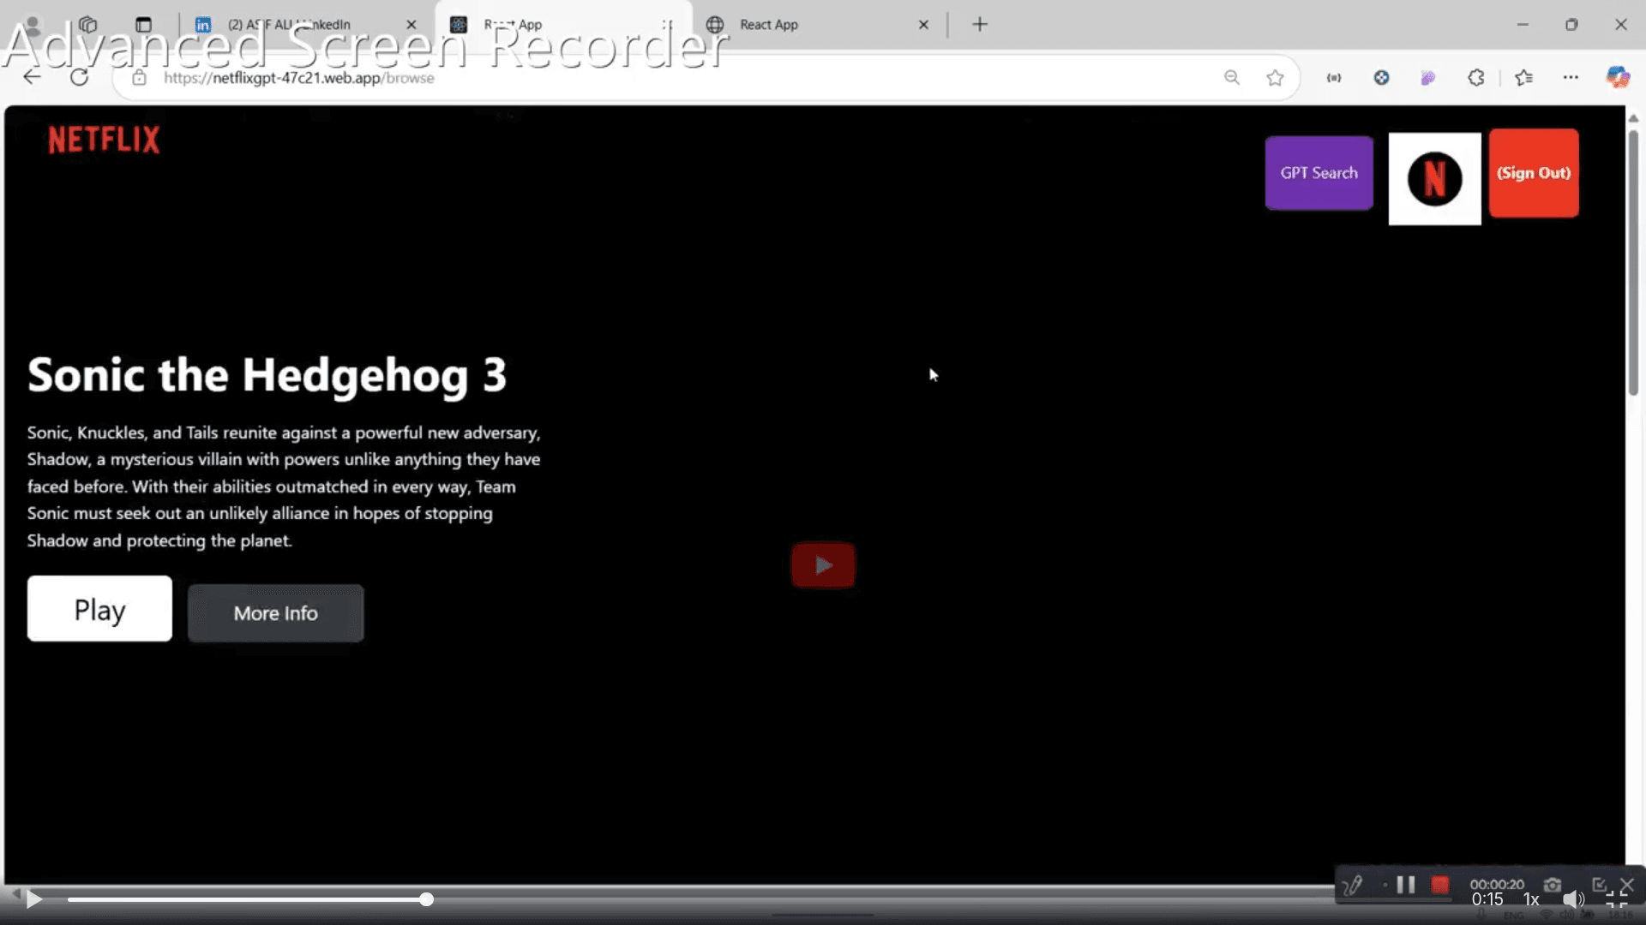Open the tab actions menu icon
This screenshot has height=925, width=1646.
tap(143, 25)
